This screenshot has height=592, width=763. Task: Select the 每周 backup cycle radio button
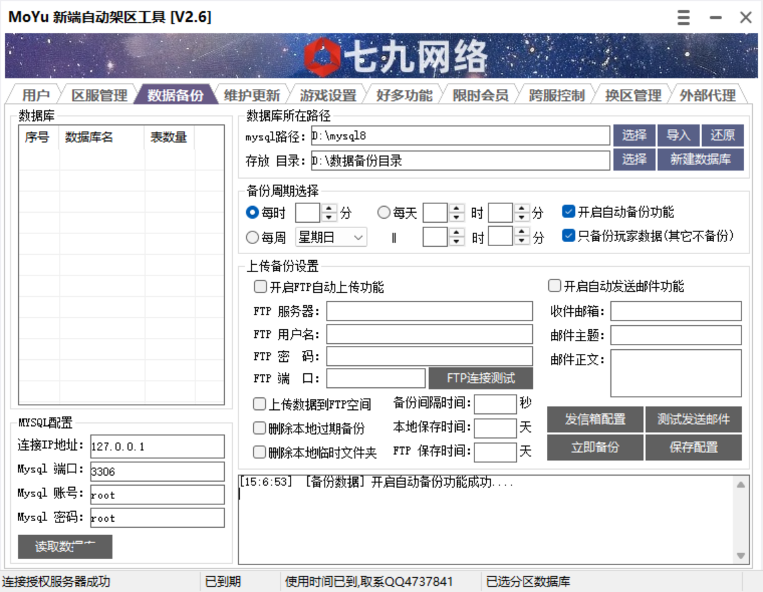coord(250,236)
